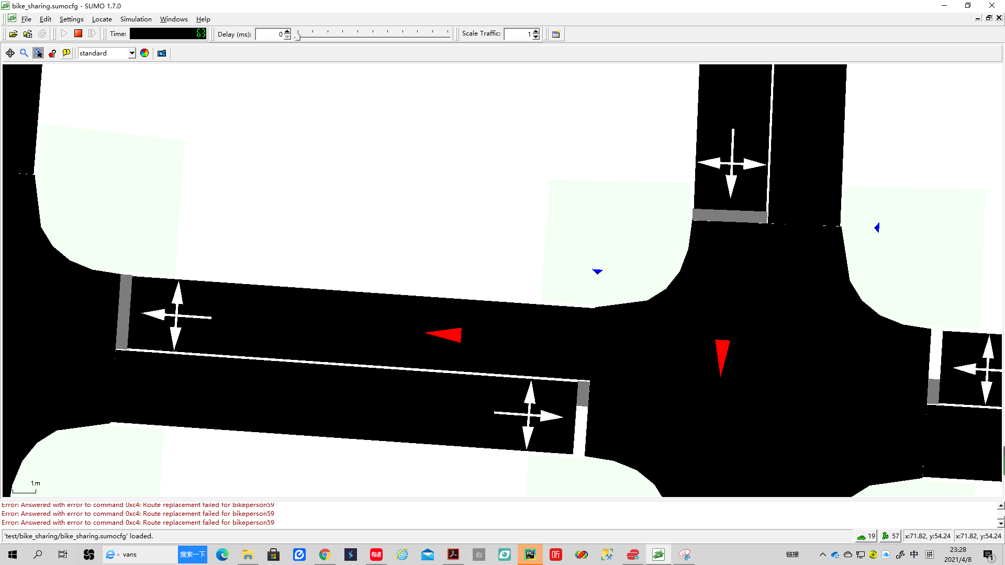Screen dimensions: 1005x565
Task: Take a snapshot with the camera icon
Action: click(x=161, y=53)
